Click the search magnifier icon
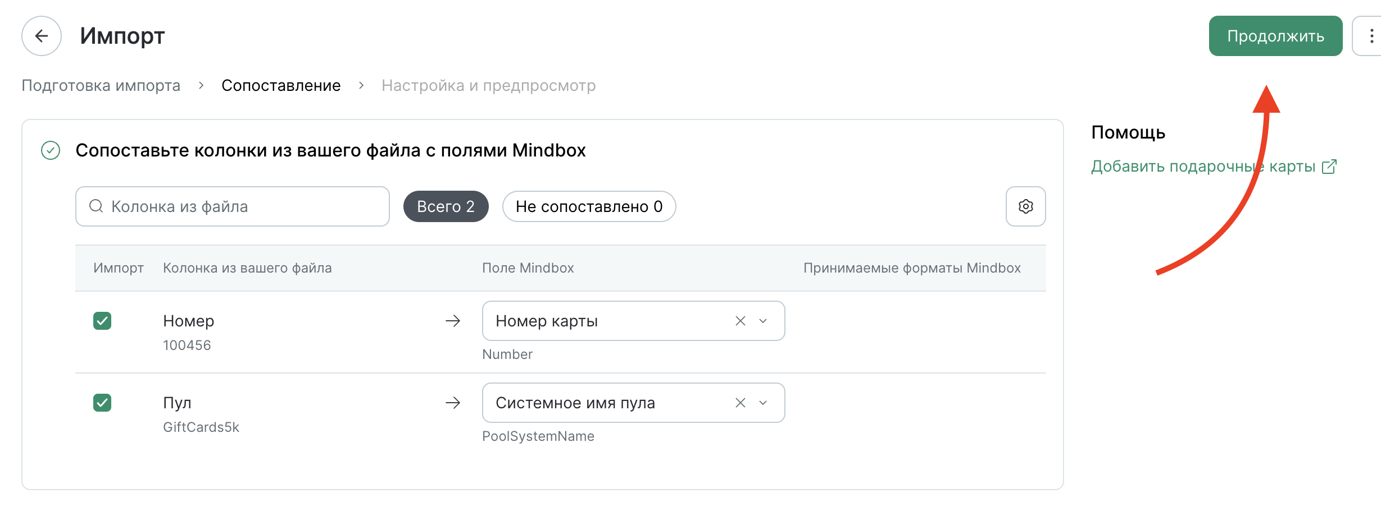Image resolution: width=1381 pixels, height=507 pixels. click(96, 206)
